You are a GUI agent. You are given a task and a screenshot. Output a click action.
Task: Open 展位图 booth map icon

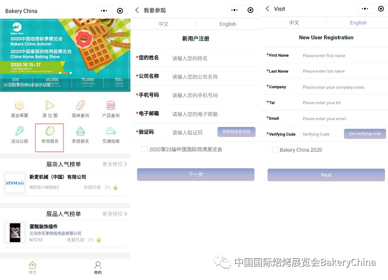[x=50, y=105]
